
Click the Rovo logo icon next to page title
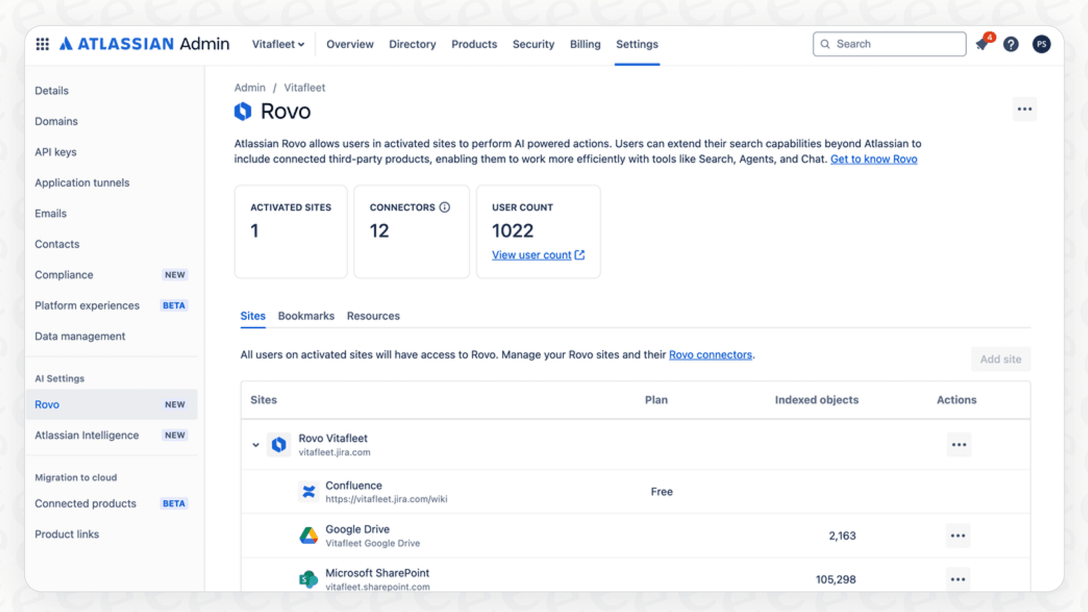(x=242, y=111)
